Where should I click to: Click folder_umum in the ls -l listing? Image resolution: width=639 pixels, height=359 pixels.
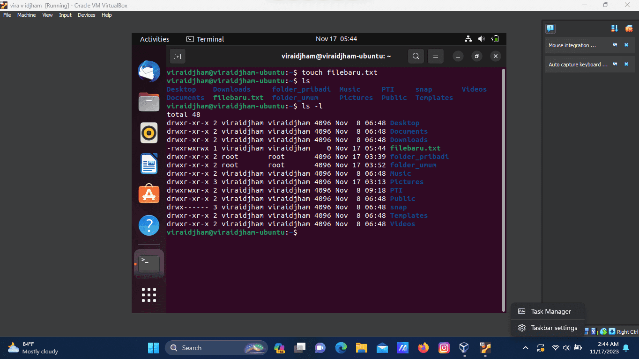[x=413, y=165]
